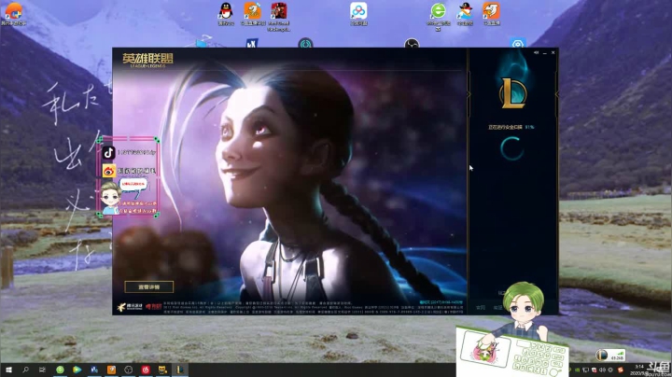Click the Weibo icon in overlay
This screenshot has height=377, width=672.
(x=109, y=171)
